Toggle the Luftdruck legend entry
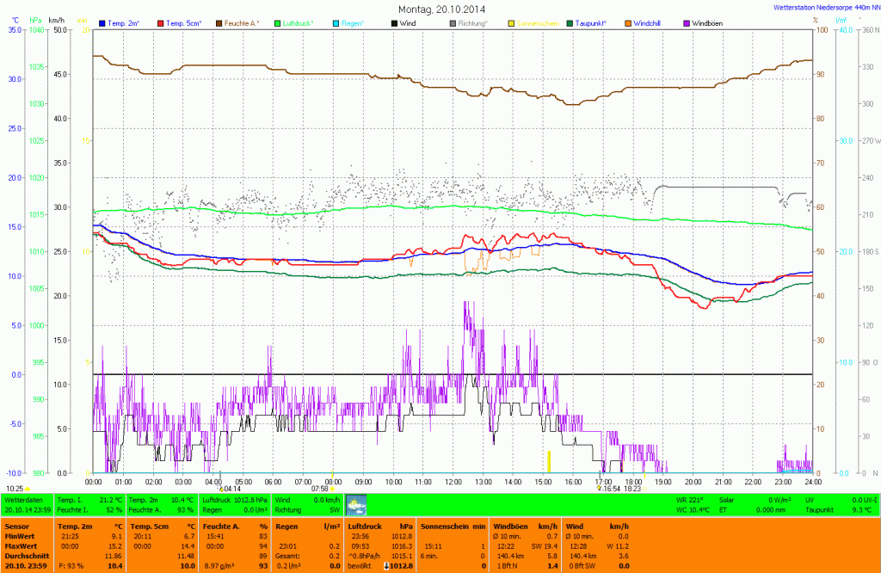The width and height of the screenshot is (881, 573). [296, 23]
